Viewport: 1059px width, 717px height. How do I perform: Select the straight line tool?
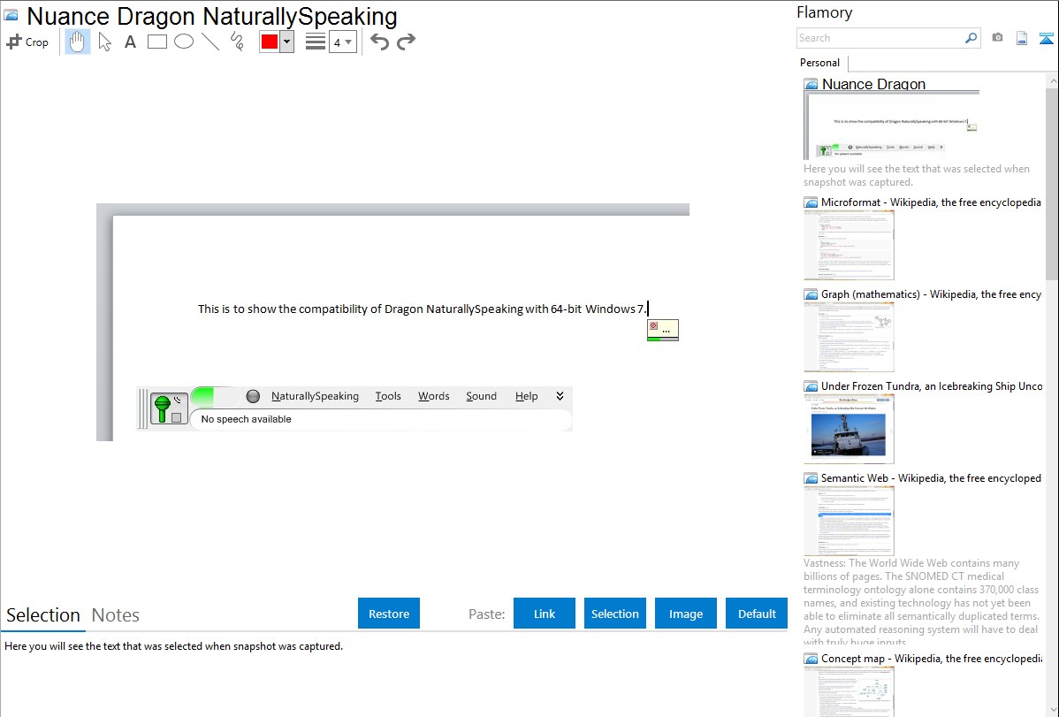coord(210,42)
